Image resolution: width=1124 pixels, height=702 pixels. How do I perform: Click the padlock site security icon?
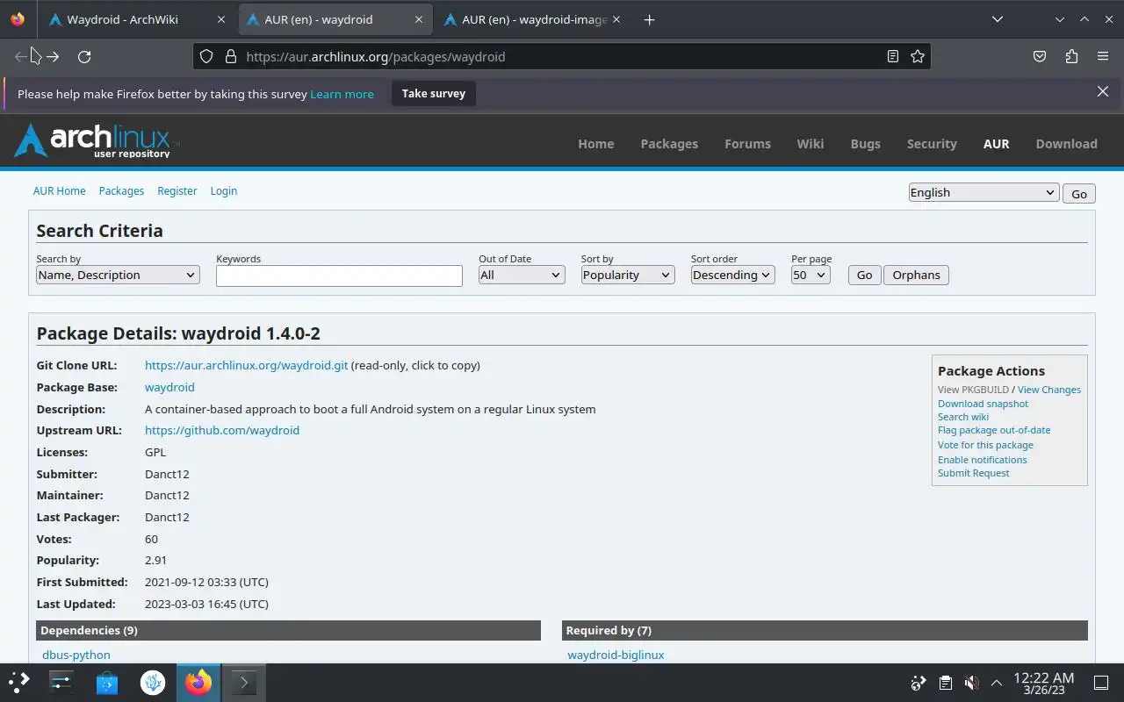[x=231, y=56]
